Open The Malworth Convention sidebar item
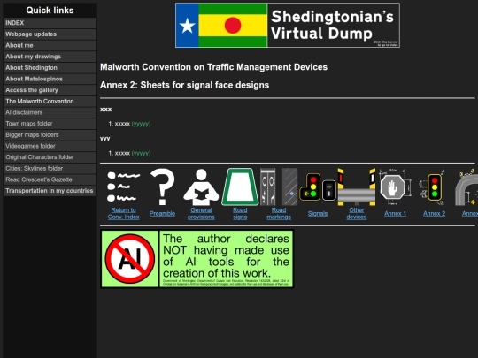478x358 pixels. coord(50,102)
